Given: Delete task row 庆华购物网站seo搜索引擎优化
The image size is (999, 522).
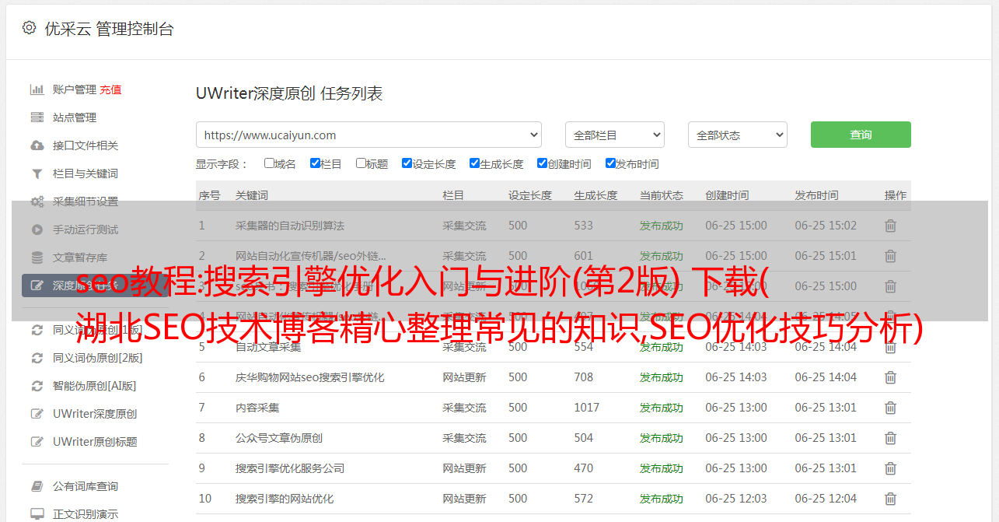Looking at the screenshot, I should coord(890,377).
